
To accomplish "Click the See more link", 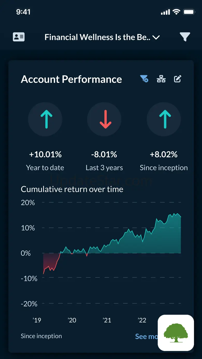I will point(146,336).
